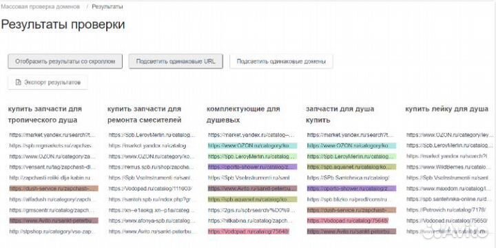Click 'Подсветить одинаковые URL' button
This screenshot has width=496, height=248.
176,61
